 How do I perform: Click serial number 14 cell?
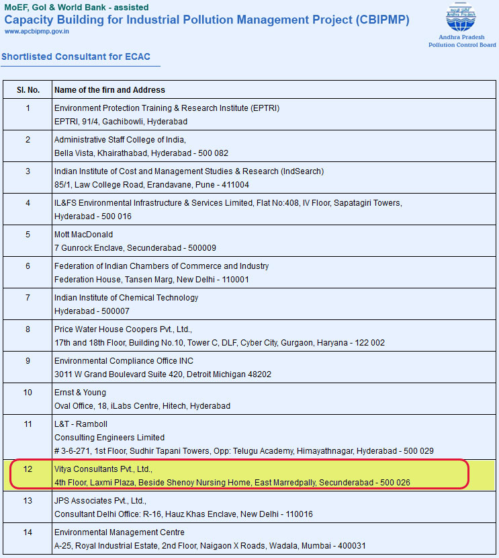click(x=28, y=539)
